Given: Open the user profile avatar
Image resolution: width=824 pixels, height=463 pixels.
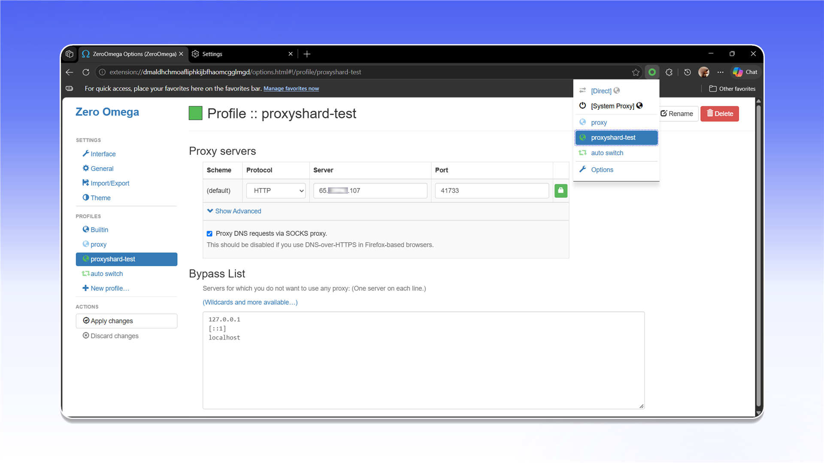Looking at the screenshot, I should click(x=704, y=72).
